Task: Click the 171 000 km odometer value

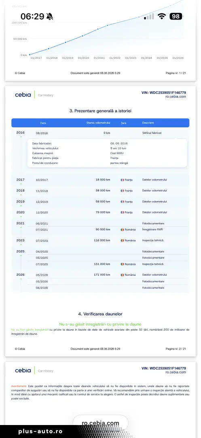Action: 102,275
